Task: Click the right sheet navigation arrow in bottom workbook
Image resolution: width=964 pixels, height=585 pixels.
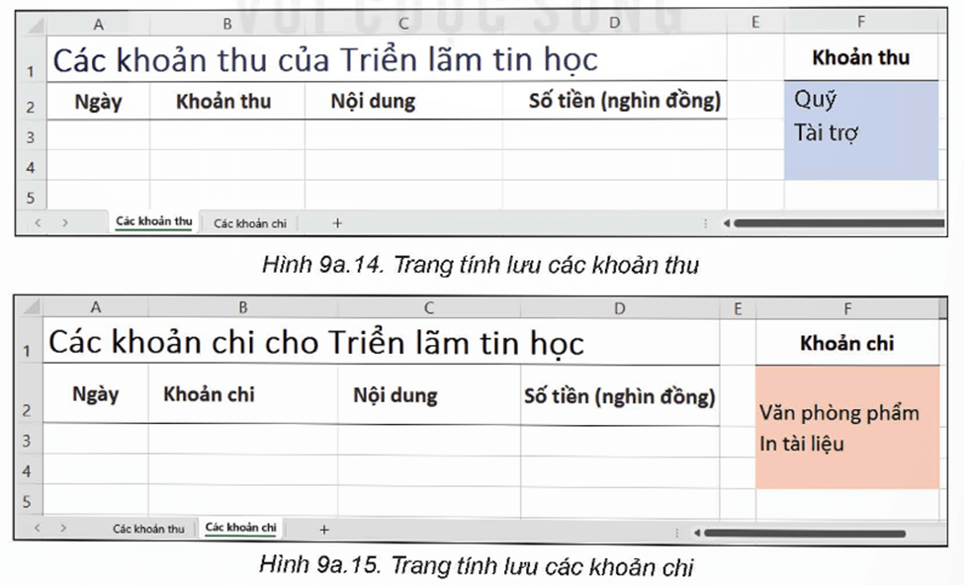Action: click(x=61, y=529)
